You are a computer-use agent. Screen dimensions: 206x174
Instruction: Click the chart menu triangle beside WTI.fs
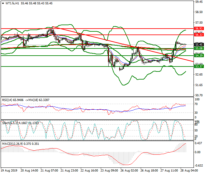click(x=3, y=3)
